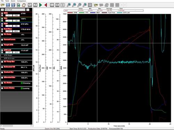The height and width of the screenshot is (130, 174).
Task: Click the Fuel Flow legend label
Action: (111, 12)
